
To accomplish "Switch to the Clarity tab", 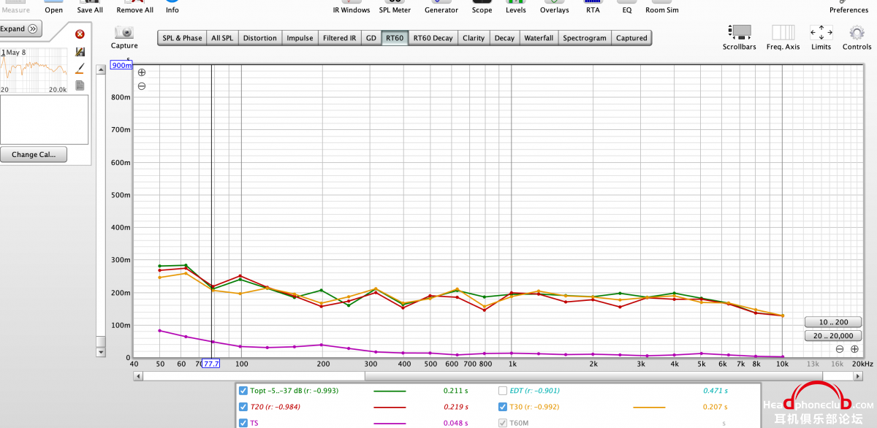I will pos(474,38).
